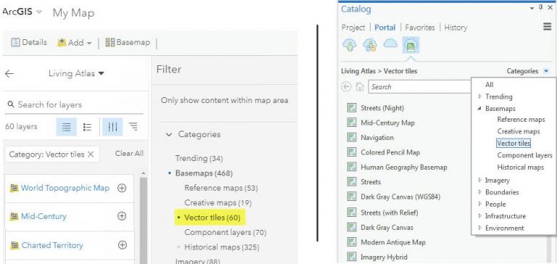Open the Categories dropdown in Catalog
The image size is (557, 264).
pos(528,71)
